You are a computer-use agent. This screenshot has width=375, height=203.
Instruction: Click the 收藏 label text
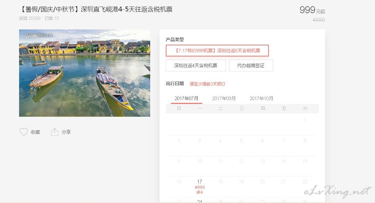tap(35, 132)
